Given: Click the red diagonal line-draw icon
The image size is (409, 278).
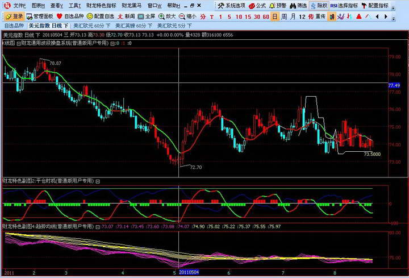Looking at the screenshot, I should tap(368, 16).
